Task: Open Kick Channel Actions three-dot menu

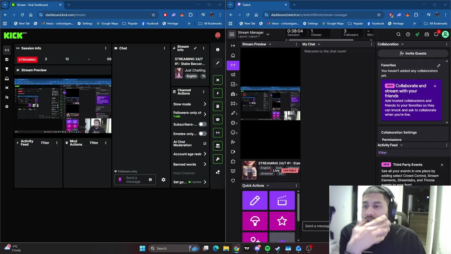Action: [203, 92]
